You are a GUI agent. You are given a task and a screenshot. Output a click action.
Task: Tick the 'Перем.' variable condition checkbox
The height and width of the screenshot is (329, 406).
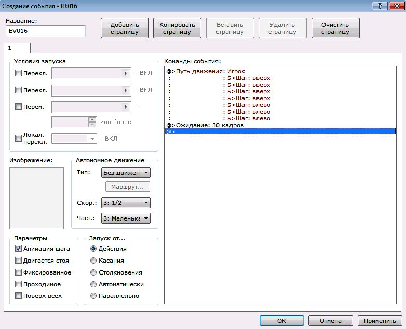(x=19, y=107)
